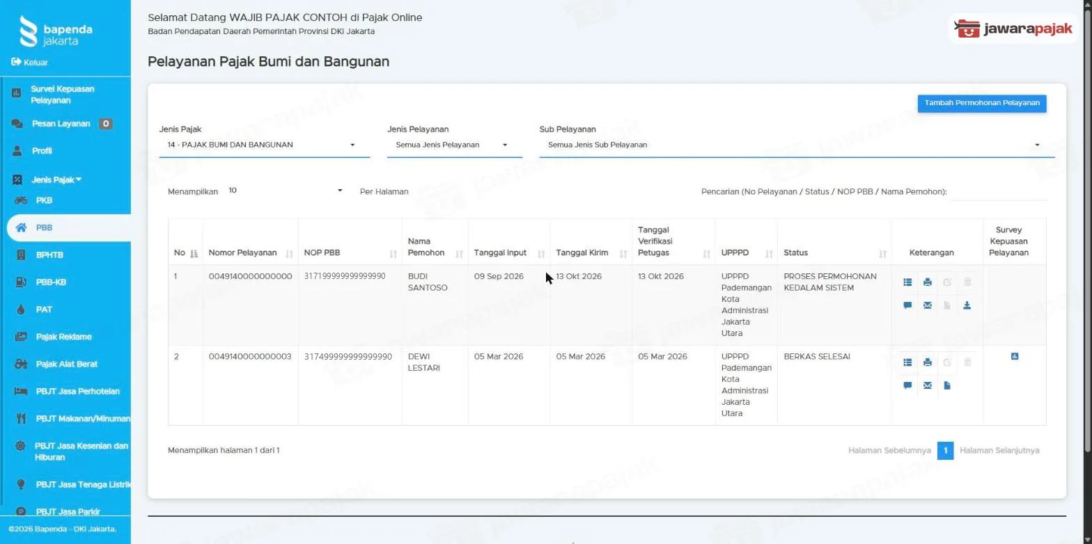
Task: Open the survey chart icon for Dewi Lestari
Action: coord(1015,356)
